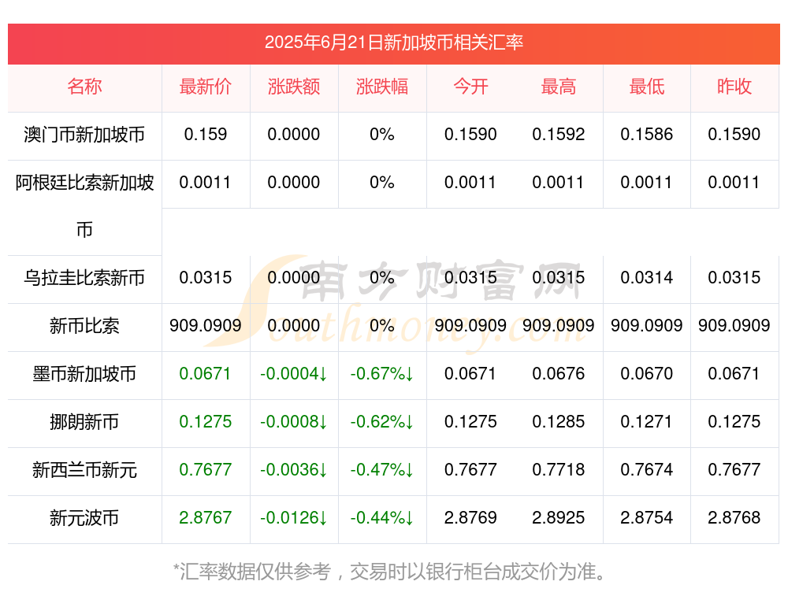Image resolution: width=788 pixels, height=596 pixels.
Task: Click the 最新价 column header
Action: pyautogui.click(x=206, y=87)
